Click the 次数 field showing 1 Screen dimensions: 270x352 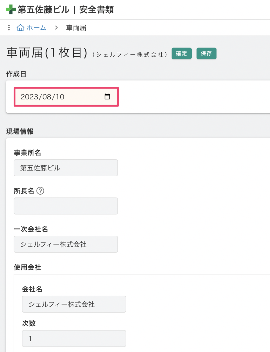coord(74,338)
